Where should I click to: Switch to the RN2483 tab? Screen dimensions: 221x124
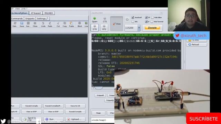coord(48,13)
